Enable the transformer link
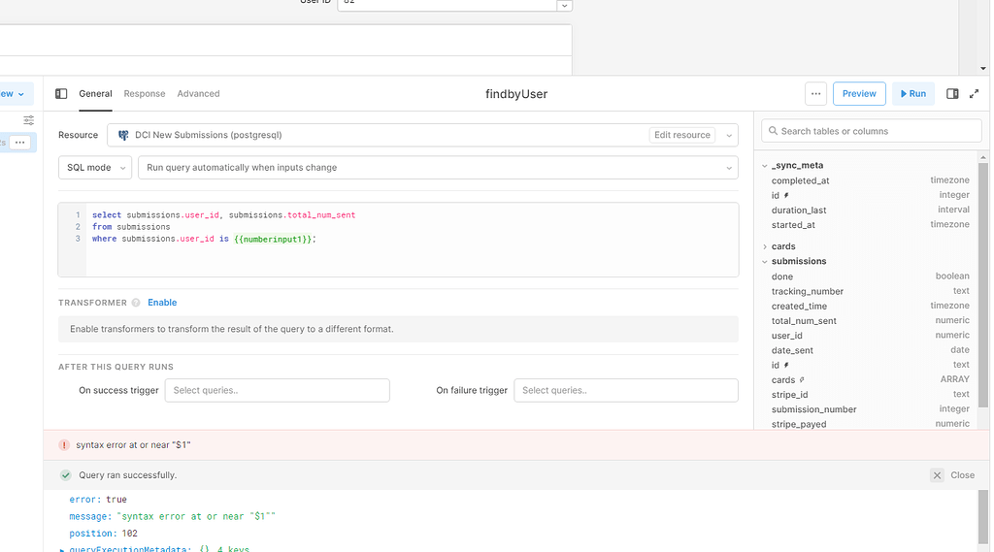Viewport: 994px width, 552px height. 162,303
